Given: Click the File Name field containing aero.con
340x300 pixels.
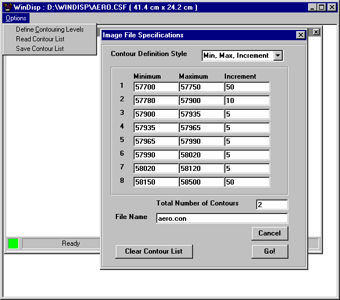Looking at the screenshot, I should 222,218.
